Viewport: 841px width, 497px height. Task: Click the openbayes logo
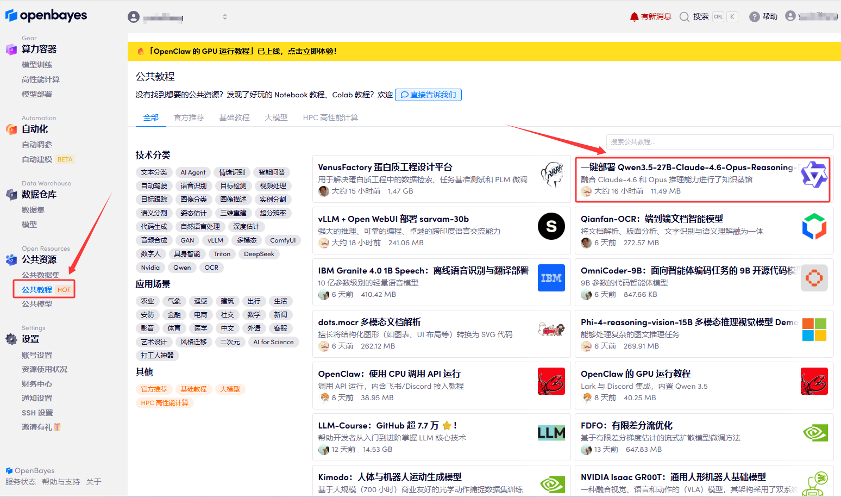(x=46, y=15)
